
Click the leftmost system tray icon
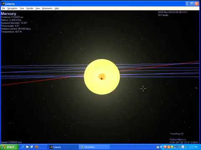pyautogui.click(x=158, y=147)
